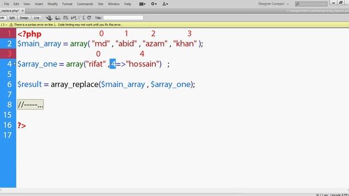
Task: Click the Check Browser Compatibility icon
Action: pyautogui.click(x=82, y=18)
